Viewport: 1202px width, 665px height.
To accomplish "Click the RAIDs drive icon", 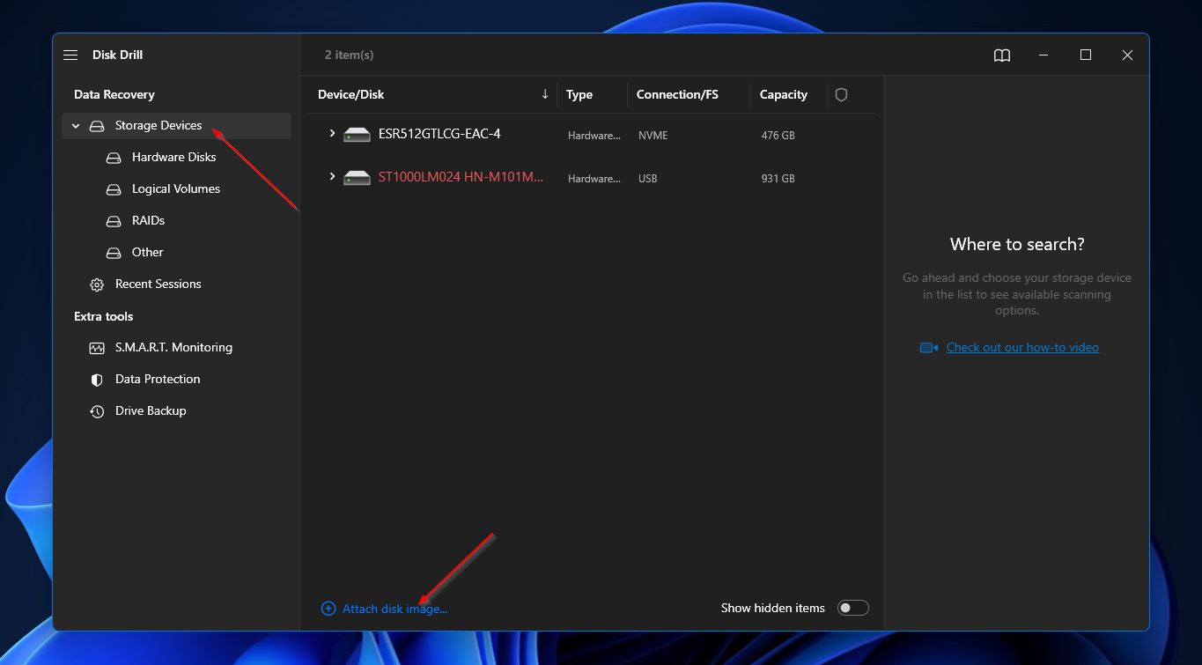I will (x=114, y=221).
